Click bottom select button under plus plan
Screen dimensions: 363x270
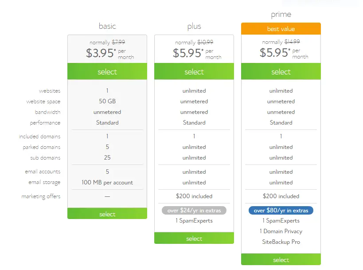(x=194, y=238)
